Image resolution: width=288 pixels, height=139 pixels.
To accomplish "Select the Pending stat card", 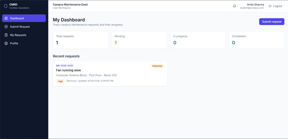I will pos(139,40).
